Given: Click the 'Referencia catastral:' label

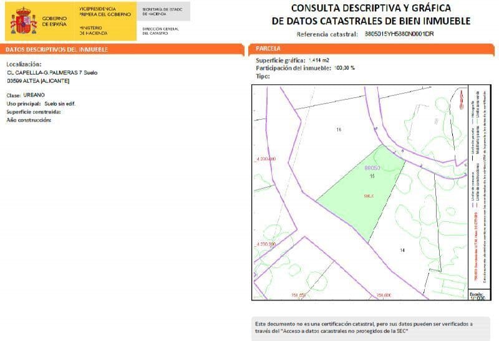Looking at the screenshot, I should [x=327, y=34].
